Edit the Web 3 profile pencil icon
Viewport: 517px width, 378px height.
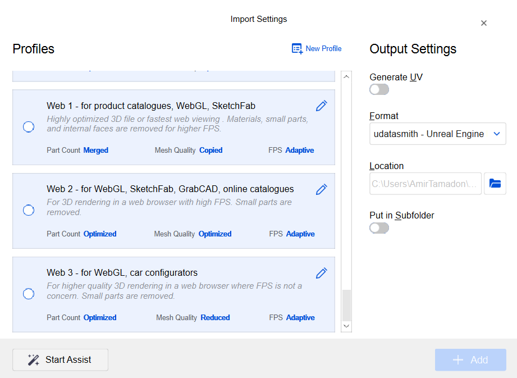[x=321, y=273]
